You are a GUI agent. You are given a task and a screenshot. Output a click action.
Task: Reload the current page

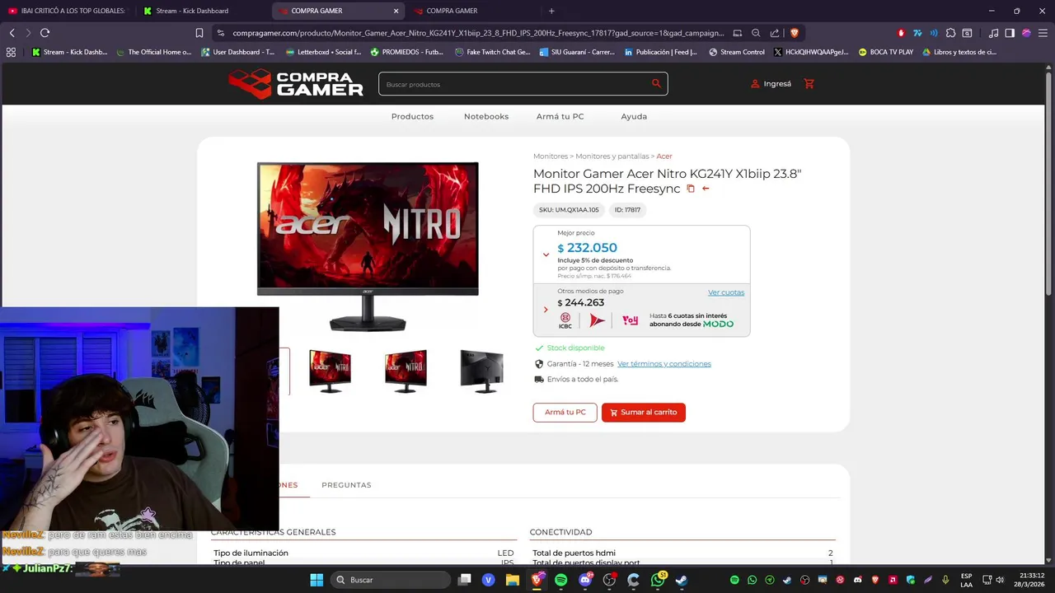click(x=45, y=33)
